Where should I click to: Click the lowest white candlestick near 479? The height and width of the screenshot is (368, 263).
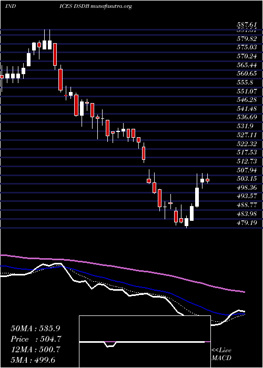(x=186, y=222)
